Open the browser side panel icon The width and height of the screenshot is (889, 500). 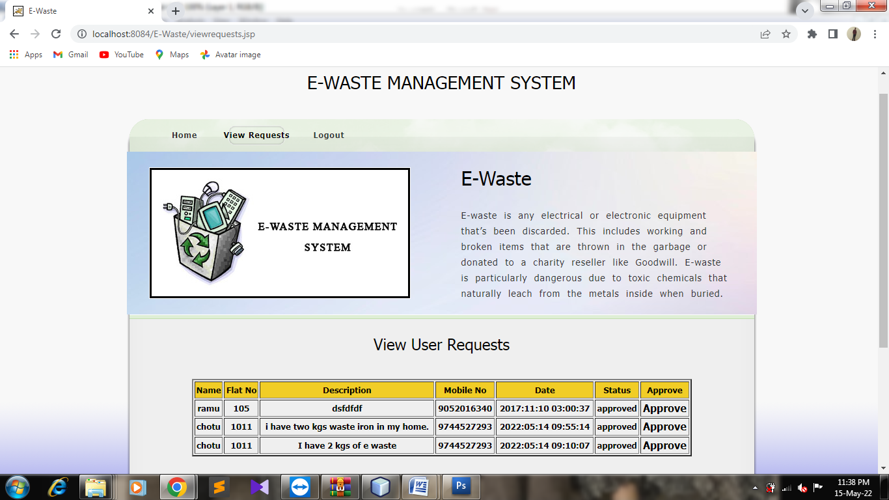pyautogui.click(x=832, y=34)
